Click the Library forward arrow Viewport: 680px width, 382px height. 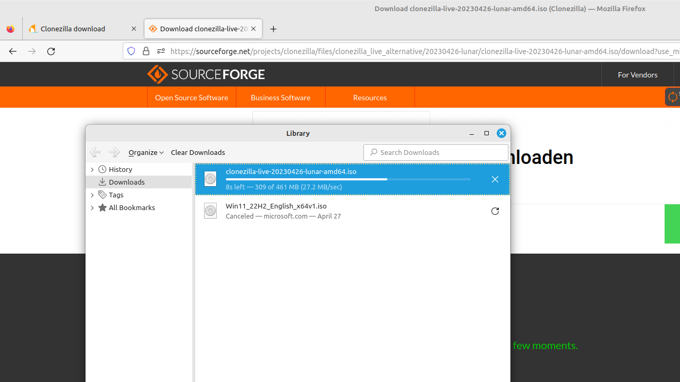tap(114, 152)
